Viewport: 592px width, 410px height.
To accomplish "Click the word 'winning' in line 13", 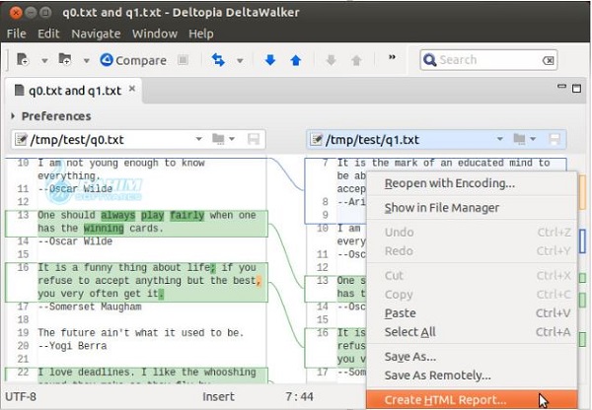I will coord(104,229).
